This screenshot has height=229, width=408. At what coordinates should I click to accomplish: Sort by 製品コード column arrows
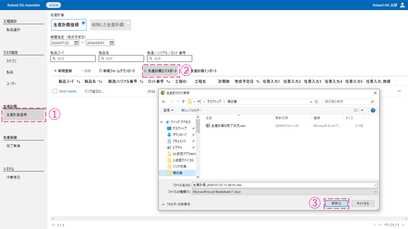[x=78, y=81]
